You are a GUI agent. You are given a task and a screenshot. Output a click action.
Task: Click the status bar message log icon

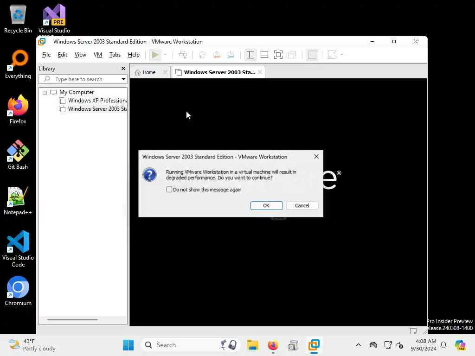[x=413, y=331]
